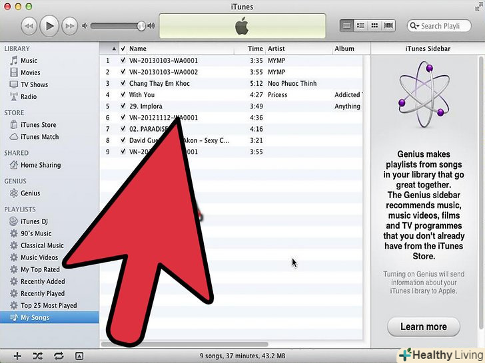Uncheck song VN-20121112-WA0001
Image resolution: width=485 pixels, height=363 pixels.
(x=123, y=117)
